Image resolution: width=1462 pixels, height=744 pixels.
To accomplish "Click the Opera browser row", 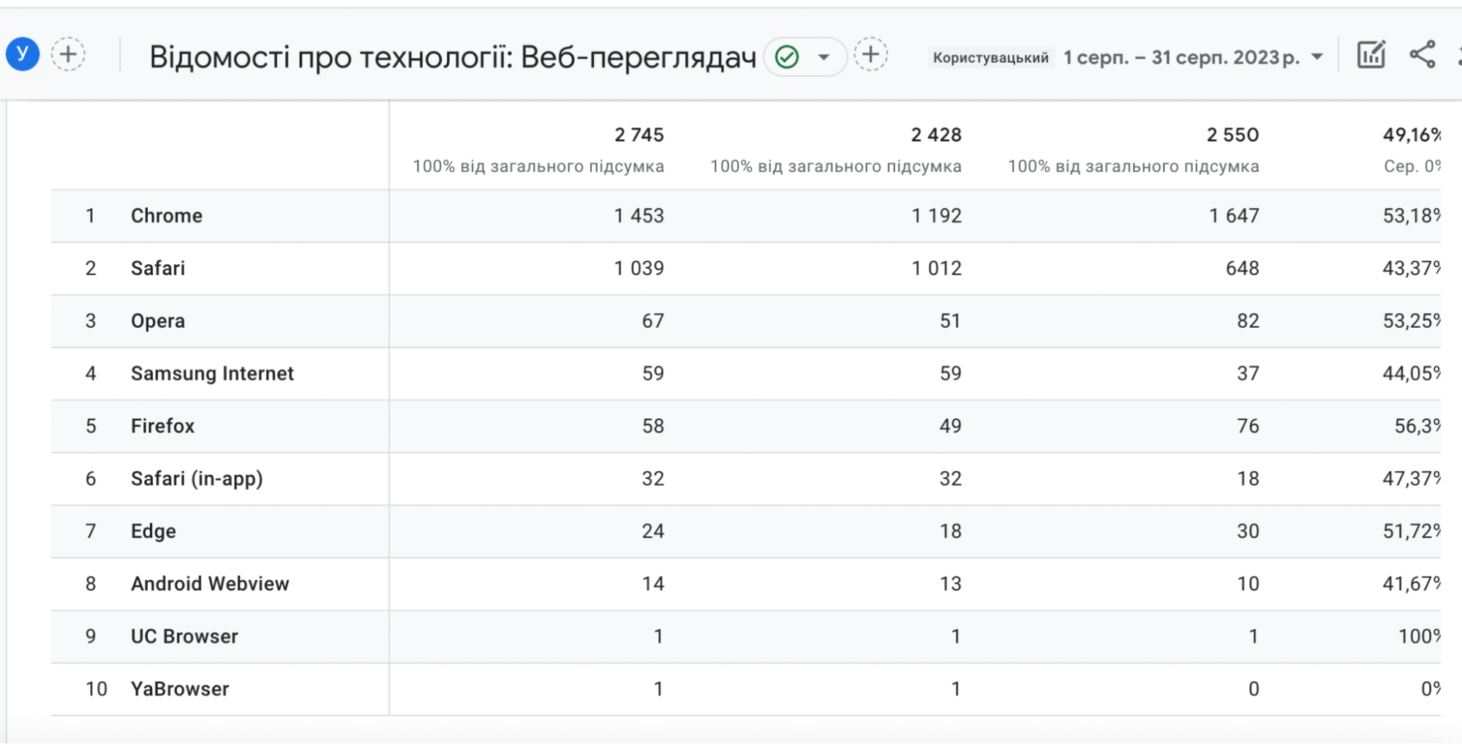I will (158, 321).
